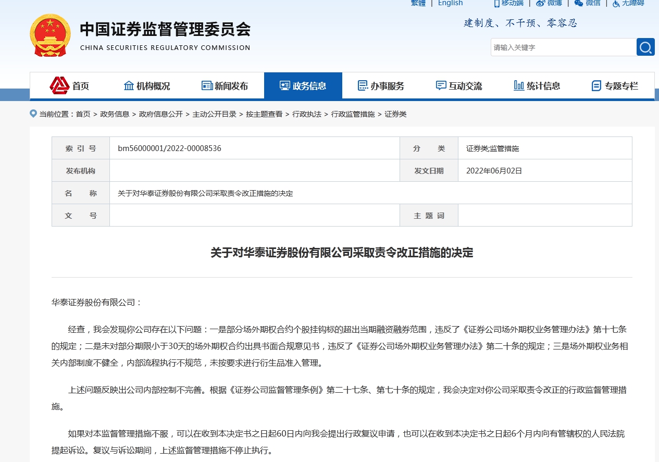Click the salutation 华泰证券股份有限公司：
The image size is (659, 462).
[97, 303]
